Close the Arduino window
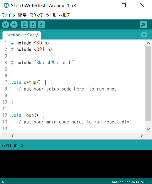This screenshot has width=152, height=184. (x=142, y=5)
